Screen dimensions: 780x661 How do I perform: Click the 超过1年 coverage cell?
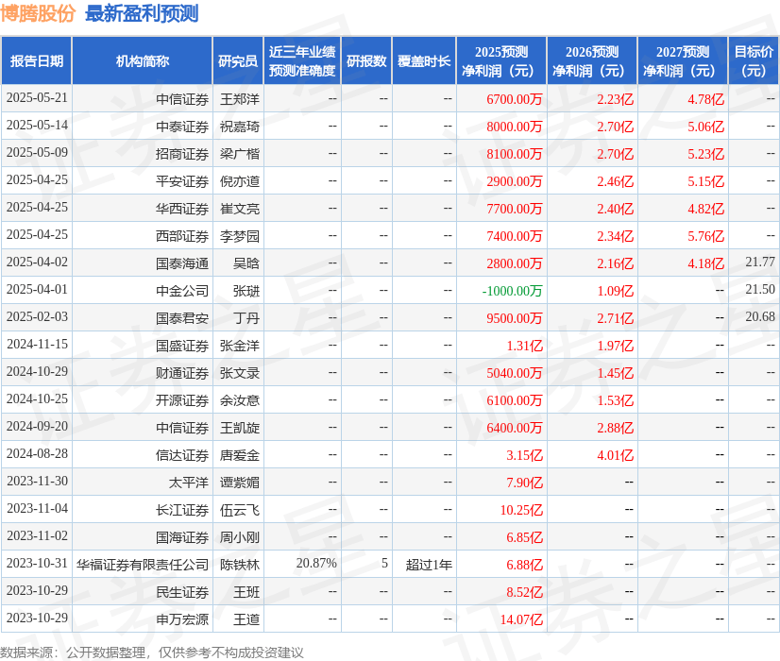[429, 565]
